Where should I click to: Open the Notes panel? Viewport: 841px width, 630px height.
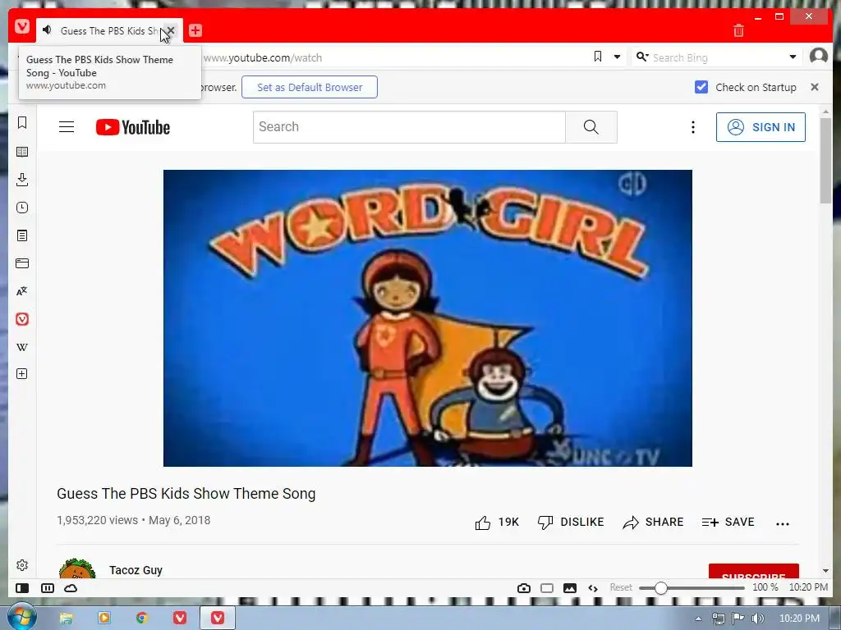point(22,235)
